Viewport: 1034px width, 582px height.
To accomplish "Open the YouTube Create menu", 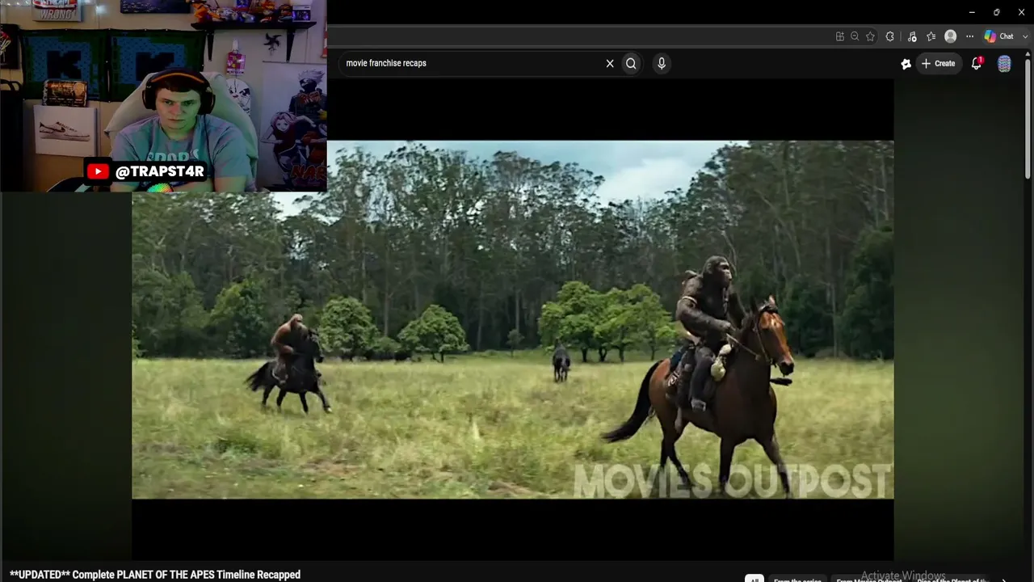I will pos(938,63).
